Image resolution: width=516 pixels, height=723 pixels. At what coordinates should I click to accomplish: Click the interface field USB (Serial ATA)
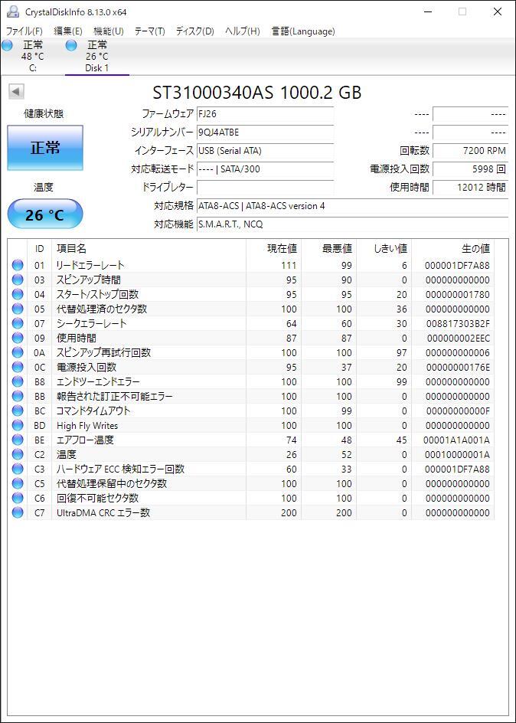[x=265, y=151]
